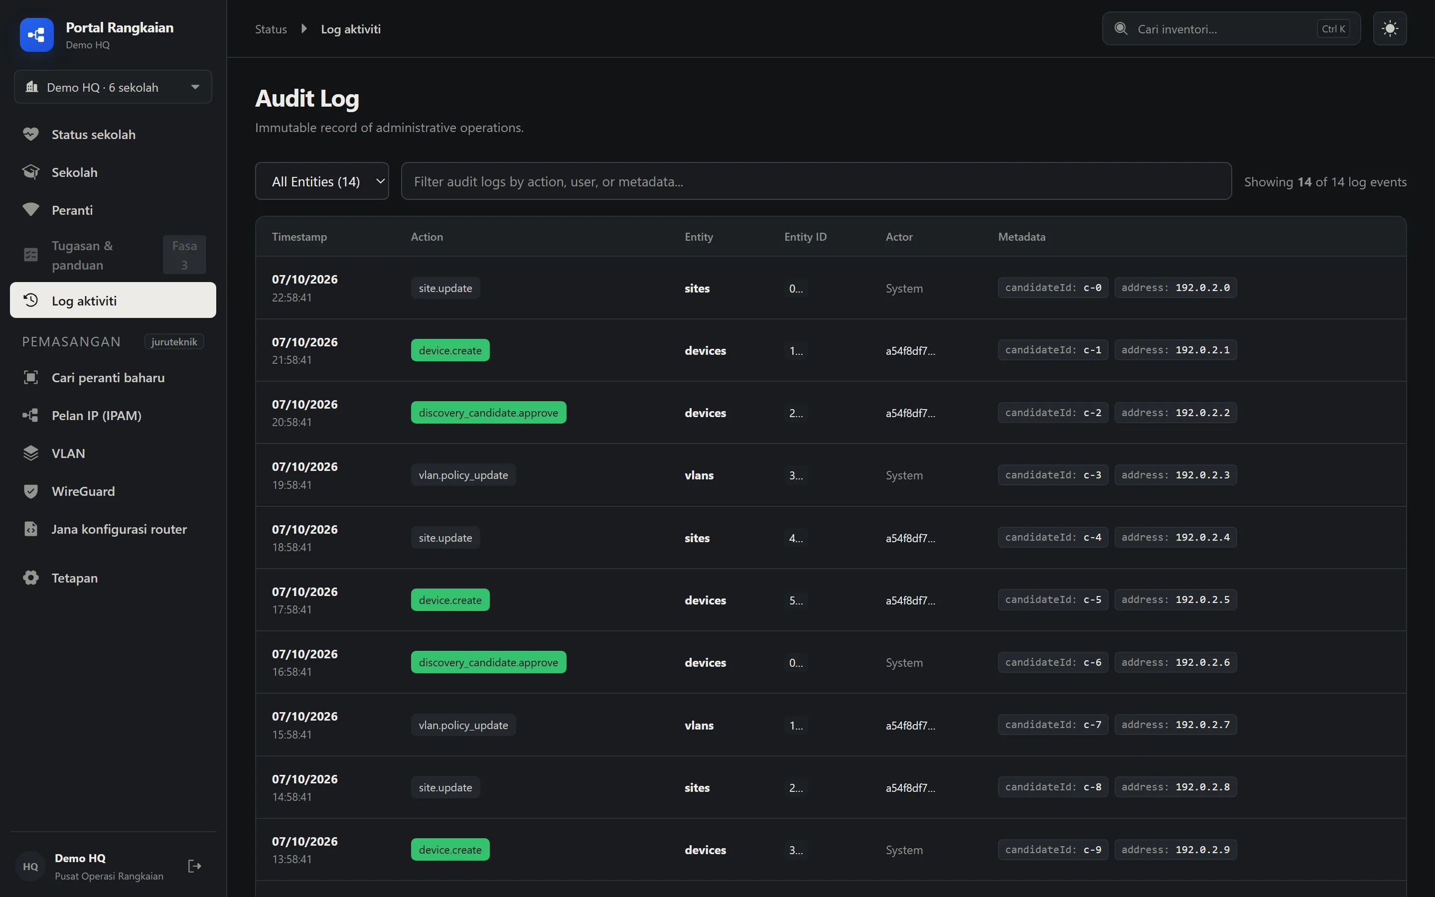Click the Log aktiviti breadcrumb

[x=350, y=29]
